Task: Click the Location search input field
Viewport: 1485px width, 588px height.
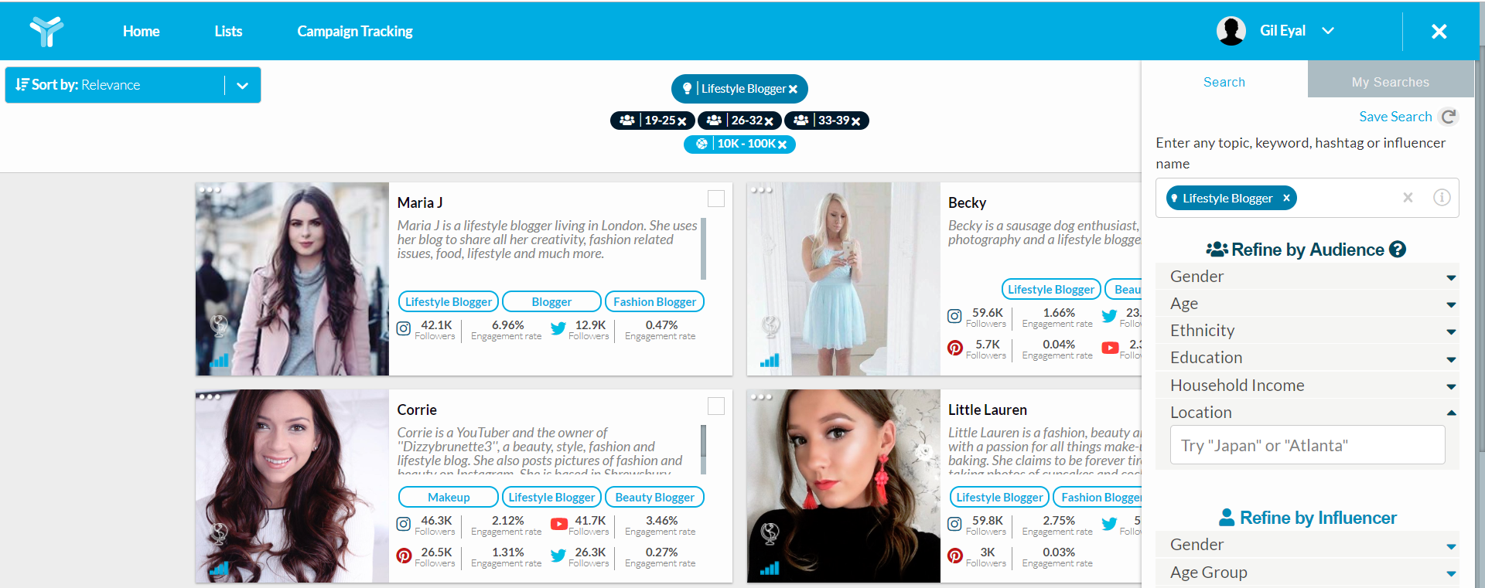Action: coord(1307,445)
